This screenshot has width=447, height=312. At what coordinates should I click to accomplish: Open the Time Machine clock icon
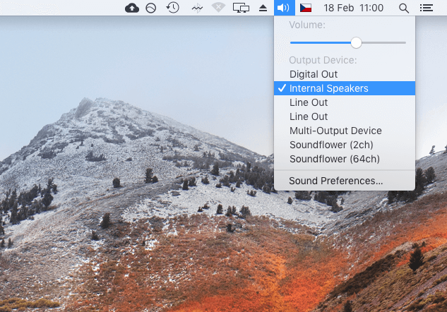coord(172,8)
